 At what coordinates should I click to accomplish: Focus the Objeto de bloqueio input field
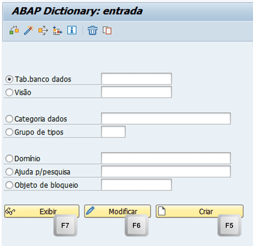(136, 184)
